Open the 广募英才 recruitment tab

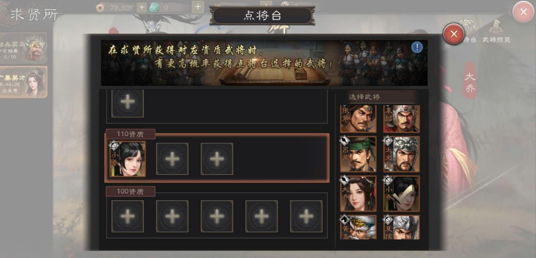pyautogui.click(x=24, y=82)
